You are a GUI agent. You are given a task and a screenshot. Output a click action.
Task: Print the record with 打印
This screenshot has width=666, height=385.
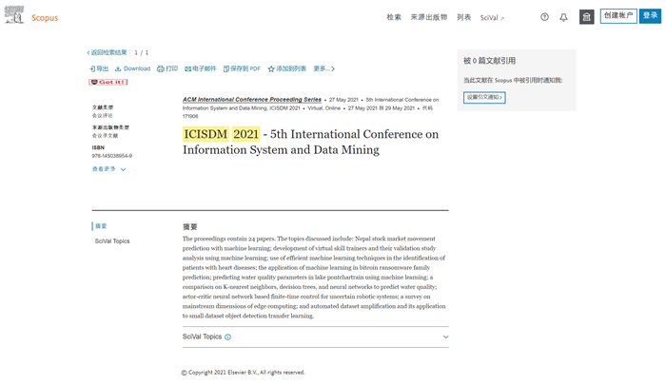167,68
